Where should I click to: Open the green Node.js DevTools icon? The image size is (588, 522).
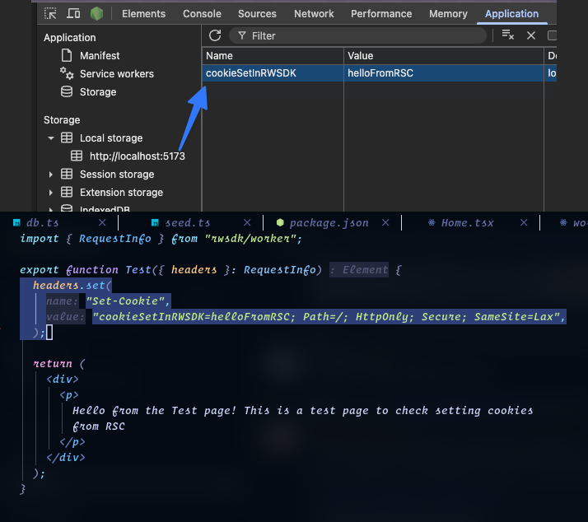coord(96,13)
